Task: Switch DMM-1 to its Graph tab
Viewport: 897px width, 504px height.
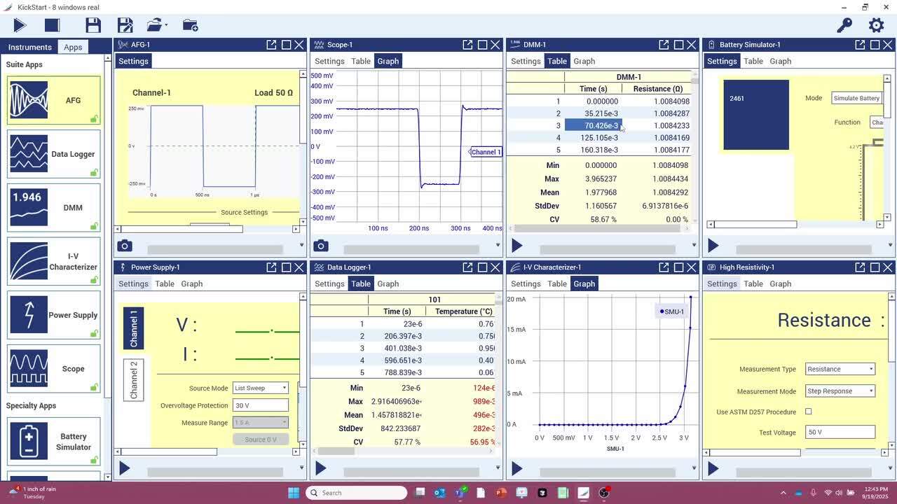Action: 584,61
